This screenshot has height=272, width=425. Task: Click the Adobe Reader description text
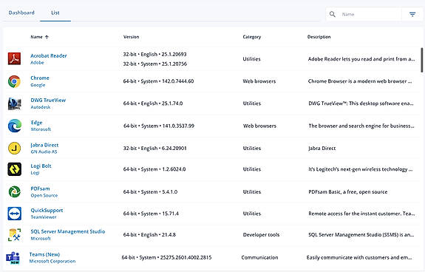tap(361, 59)
